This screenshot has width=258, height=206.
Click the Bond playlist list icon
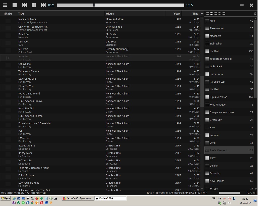click(207, 143)
